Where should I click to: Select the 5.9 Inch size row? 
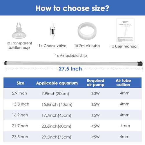[72, 93]
